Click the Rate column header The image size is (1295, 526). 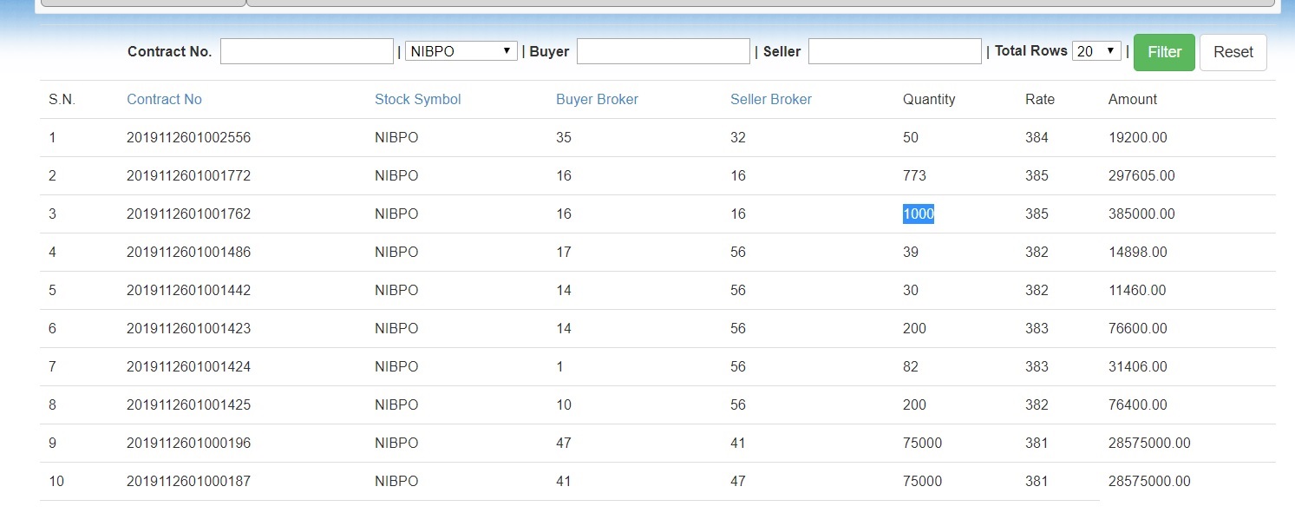pyautogui.click(x=1039, y=99)
